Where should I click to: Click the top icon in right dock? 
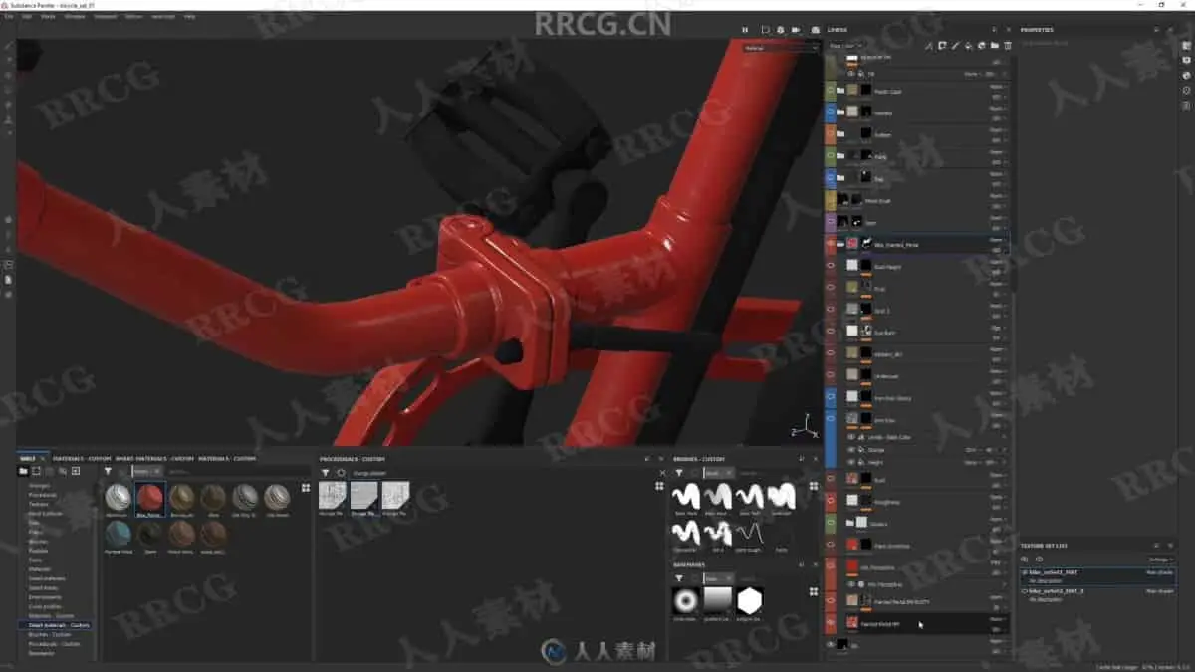pyautogui.click(x=1186, y=46)
